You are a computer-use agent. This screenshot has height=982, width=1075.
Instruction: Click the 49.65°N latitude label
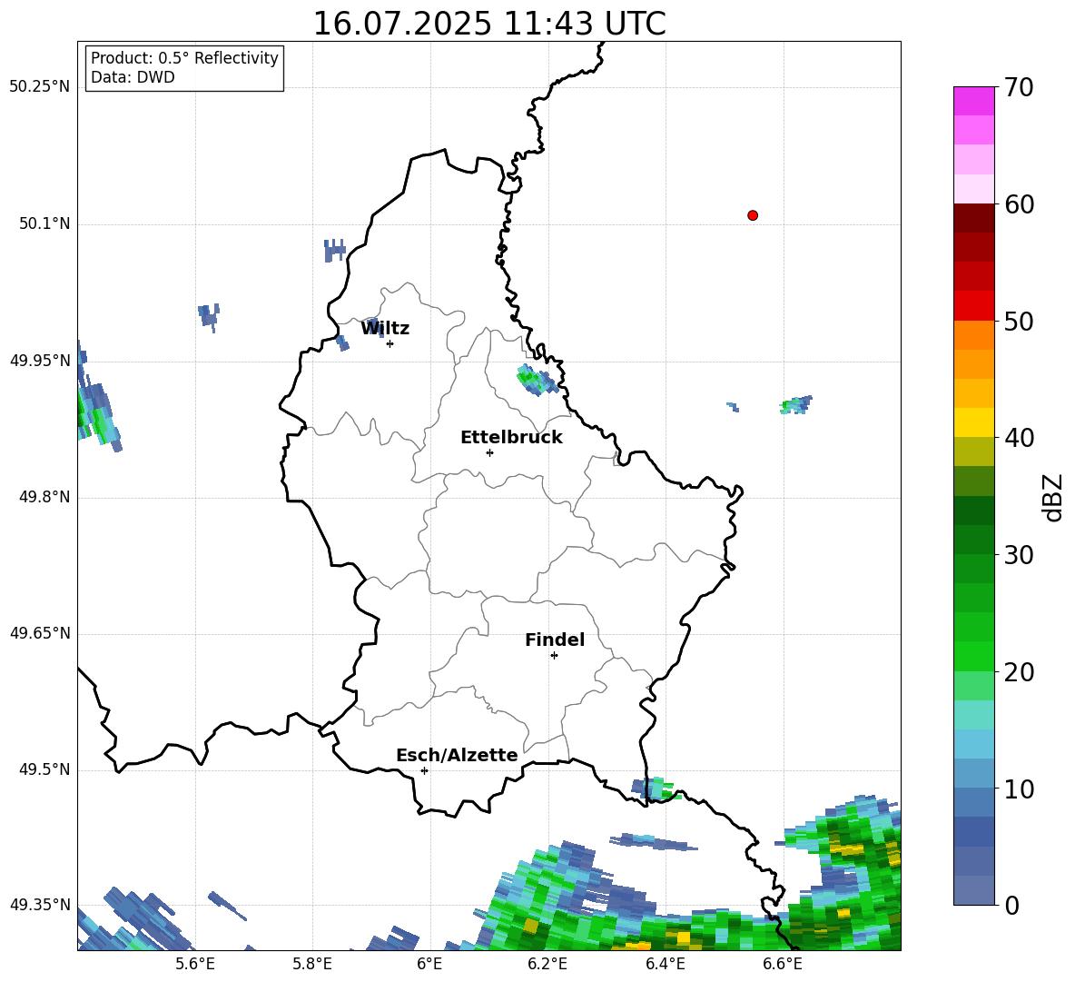pyautogui.click(x=40, y=633)
